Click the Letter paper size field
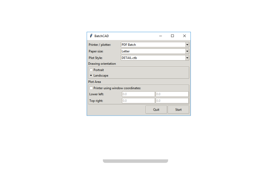271x170 pixels. (x=152, y=51)
